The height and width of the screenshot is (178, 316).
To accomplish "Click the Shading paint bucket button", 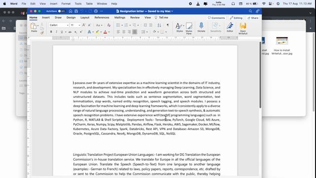I will pyautogui.click(x=155, y=32).
